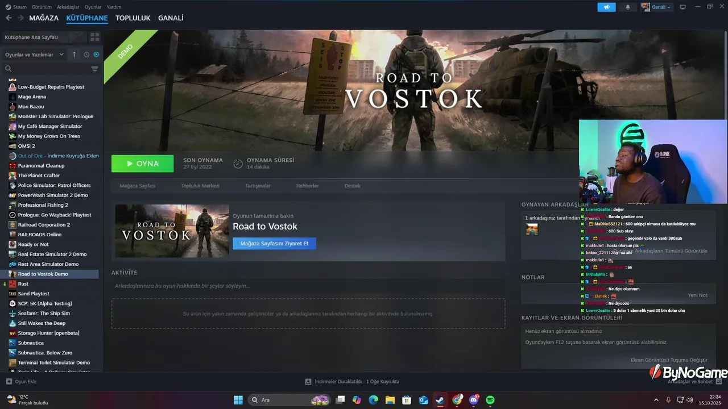Screen dimensions: 728x409
Task: Click Mağaza Sayfasını Ziyaret Et button
Action: (x=274, y=243)
